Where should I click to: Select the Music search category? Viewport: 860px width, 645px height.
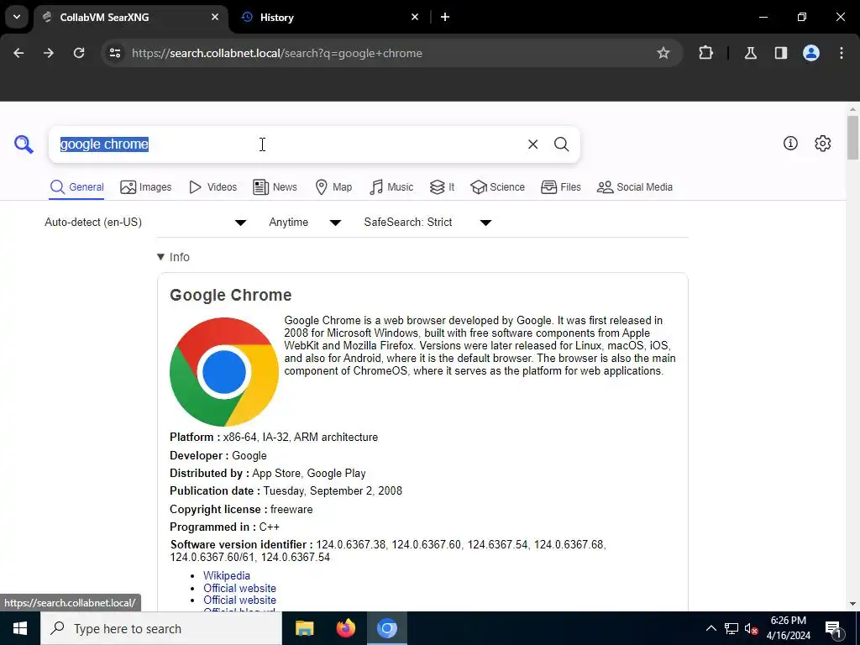[x=391, y=187]
